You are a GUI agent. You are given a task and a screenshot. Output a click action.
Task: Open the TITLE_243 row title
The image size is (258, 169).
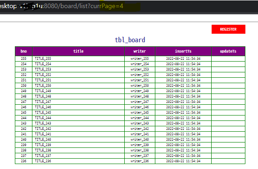(x=43, y=123)
